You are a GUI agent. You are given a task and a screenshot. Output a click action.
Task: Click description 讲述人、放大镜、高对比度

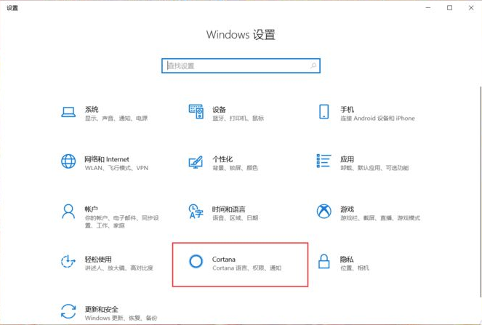coord(119,268)
